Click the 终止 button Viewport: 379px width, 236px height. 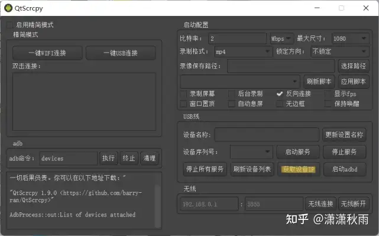tap(128, 159)
